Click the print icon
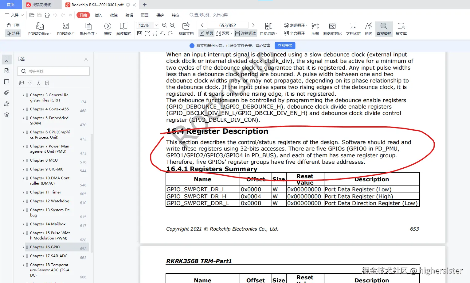 (x=47, y=15)
